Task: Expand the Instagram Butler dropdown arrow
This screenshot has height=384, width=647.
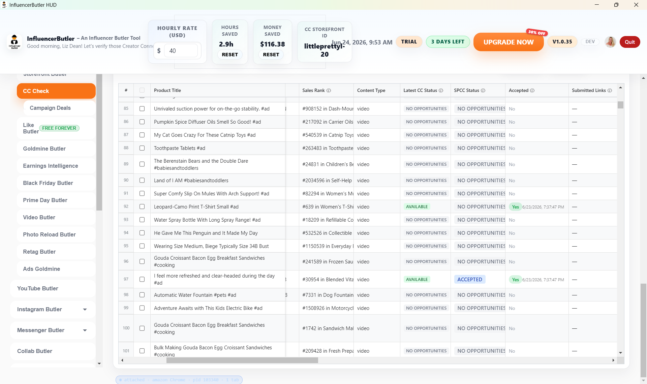Action: click(85, 310)
